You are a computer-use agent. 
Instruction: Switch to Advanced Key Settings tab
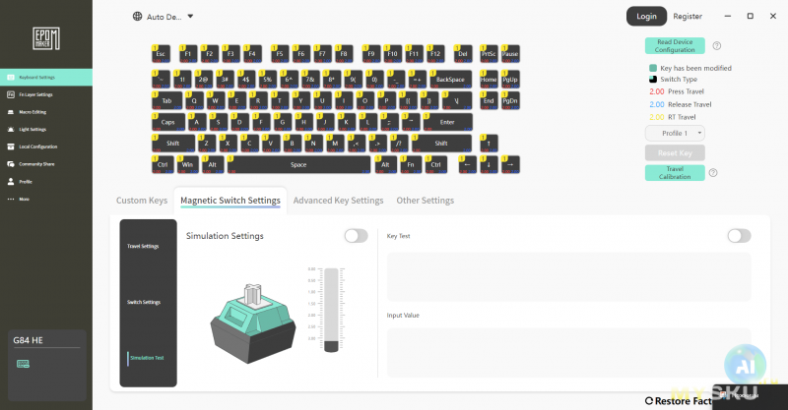pos(338,201)
